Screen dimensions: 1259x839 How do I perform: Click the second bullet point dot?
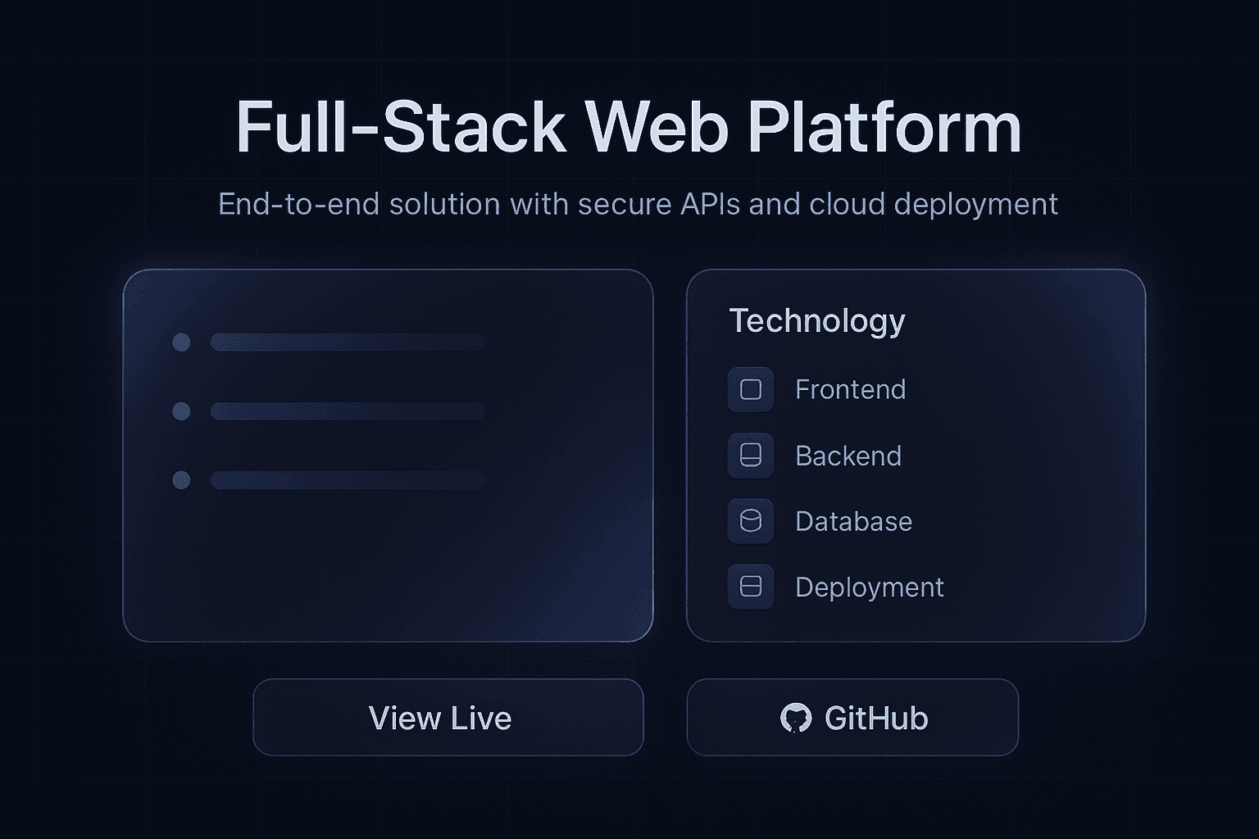point(180,412)
